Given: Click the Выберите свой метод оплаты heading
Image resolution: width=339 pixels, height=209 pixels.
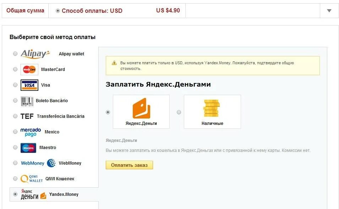Looking at the screenshot, I should point(53,37).
